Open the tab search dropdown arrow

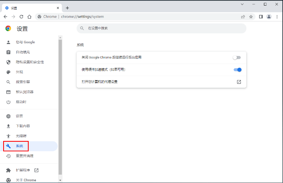pyautogui.click(x=242, y=4)
